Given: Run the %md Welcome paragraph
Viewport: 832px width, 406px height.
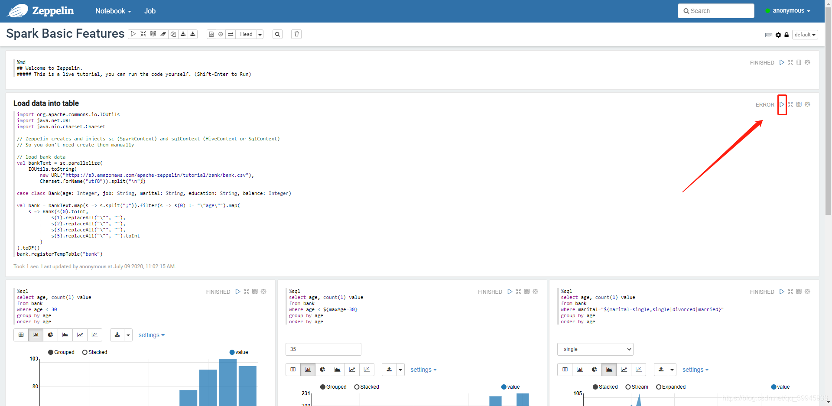Looking at the screenshot, I should point(782,62).
